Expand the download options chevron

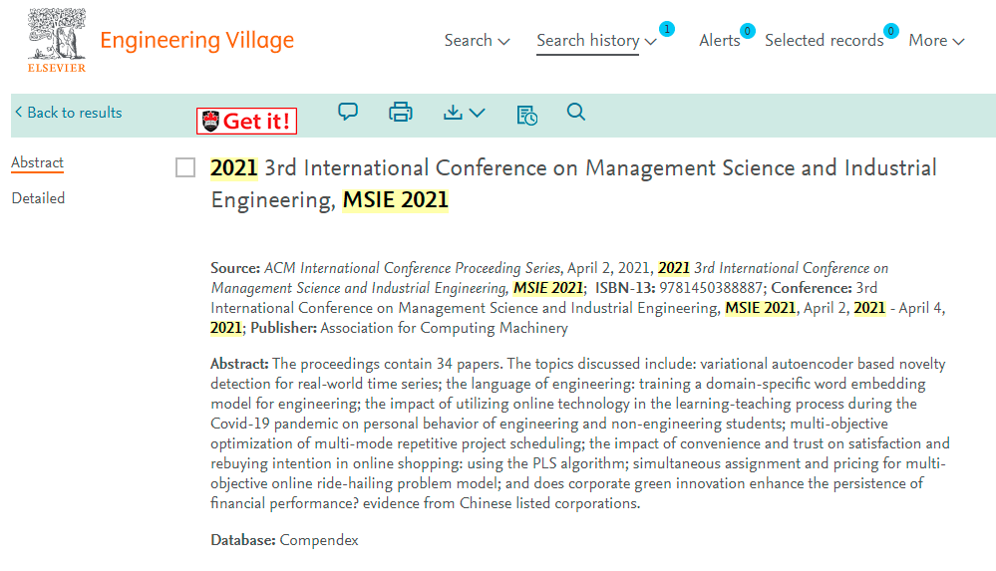pyautogui.click(x=477, y=113)
